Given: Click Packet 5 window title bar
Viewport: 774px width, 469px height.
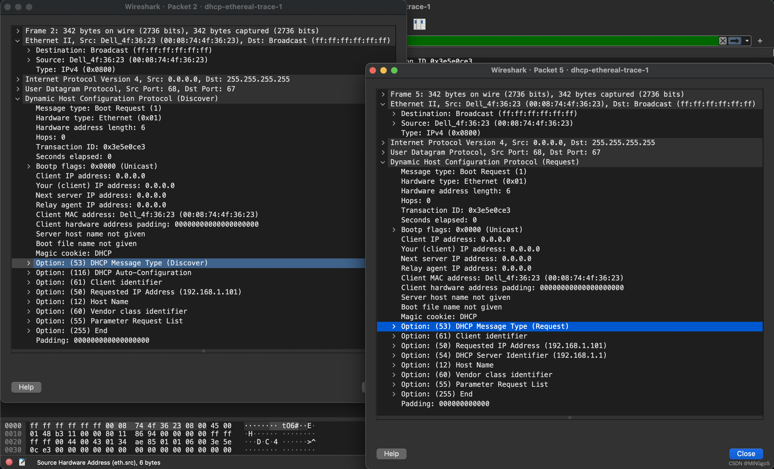Looking at the screenshot, I should click(570, 70).
